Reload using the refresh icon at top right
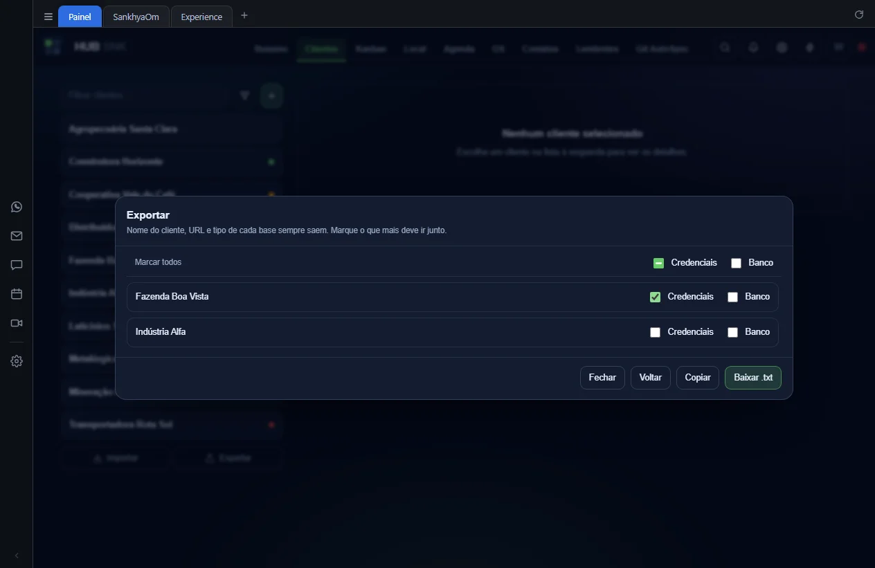Viewport: 875px width, 568px height. coord(859,15)
